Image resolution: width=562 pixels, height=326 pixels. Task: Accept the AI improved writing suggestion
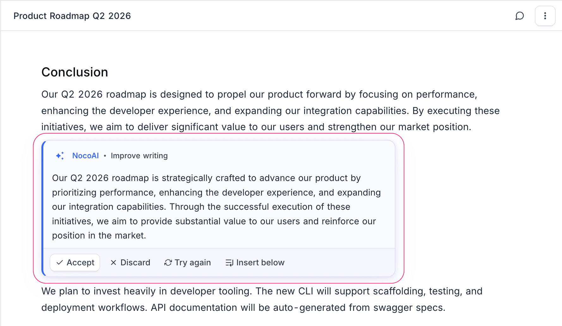pos(75,263)
